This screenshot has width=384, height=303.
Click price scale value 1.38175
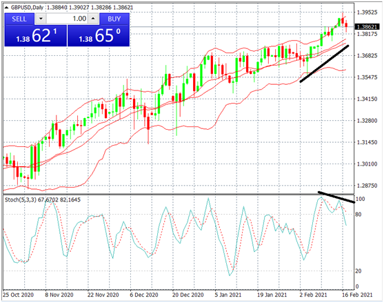click(x=367, y=34)
